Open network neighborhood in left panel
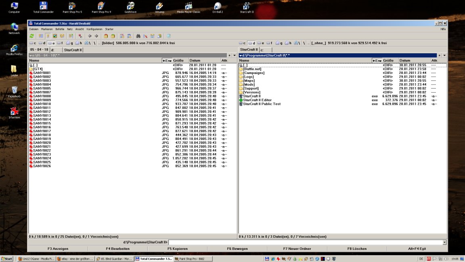 (88, 43)
